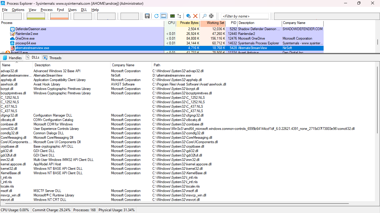Toggle the lower pane view button
Viewport: 380px width, 213px height.
[x=163, y=16]
